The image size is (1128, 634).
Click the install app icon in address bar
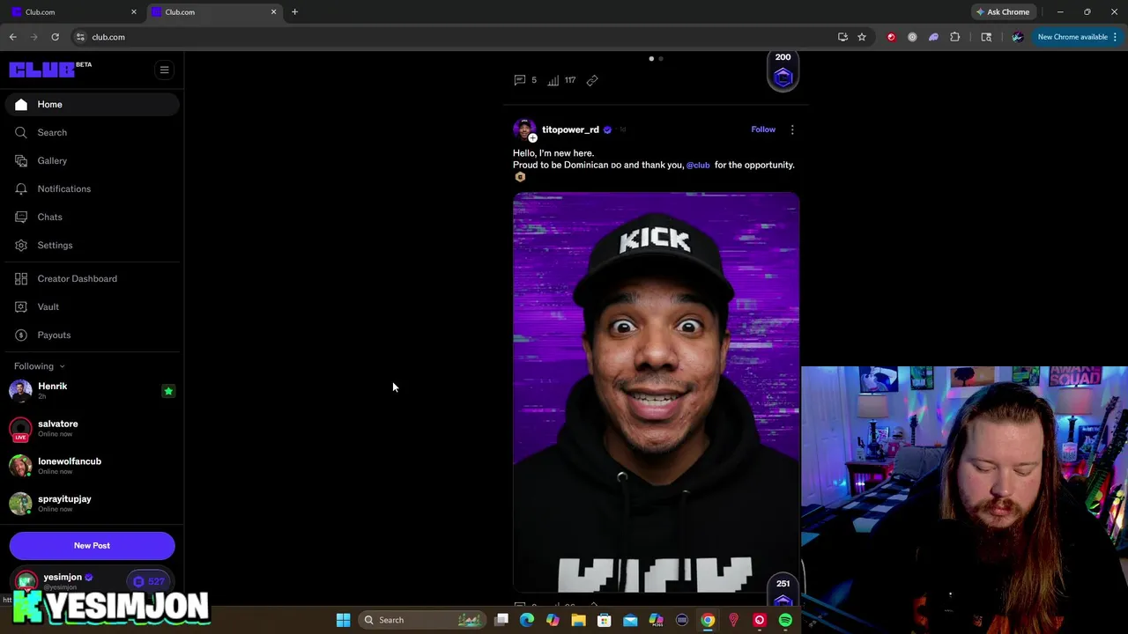click(x=842, y=37)
